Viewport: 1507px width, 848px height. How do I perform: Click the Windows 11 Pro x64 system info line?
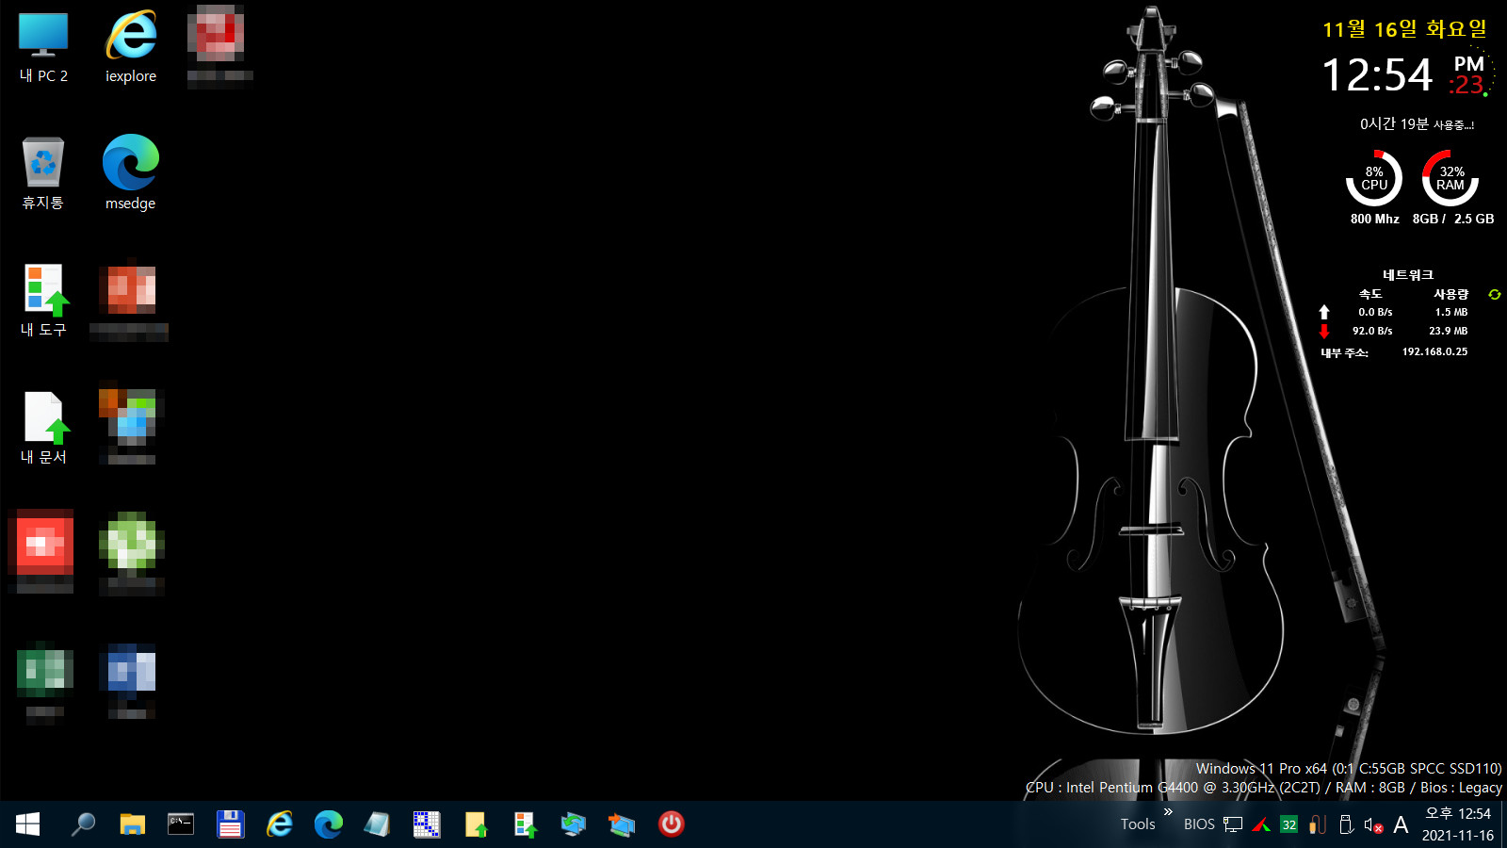coord(1349,769)
